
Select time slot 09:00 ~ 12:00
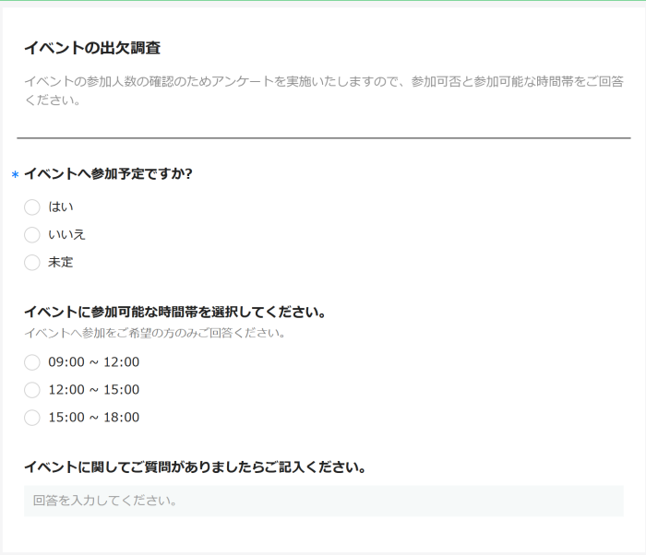[x=32, y=362]
